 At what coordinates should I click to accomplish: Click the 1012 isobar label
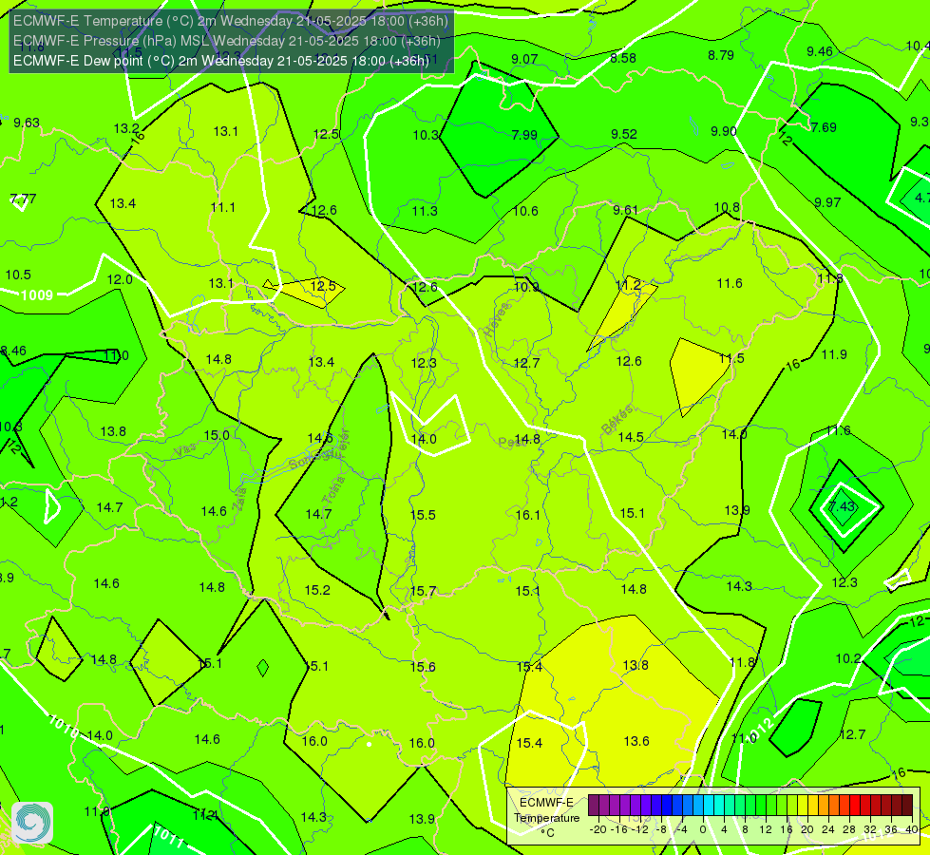[759, 731]
